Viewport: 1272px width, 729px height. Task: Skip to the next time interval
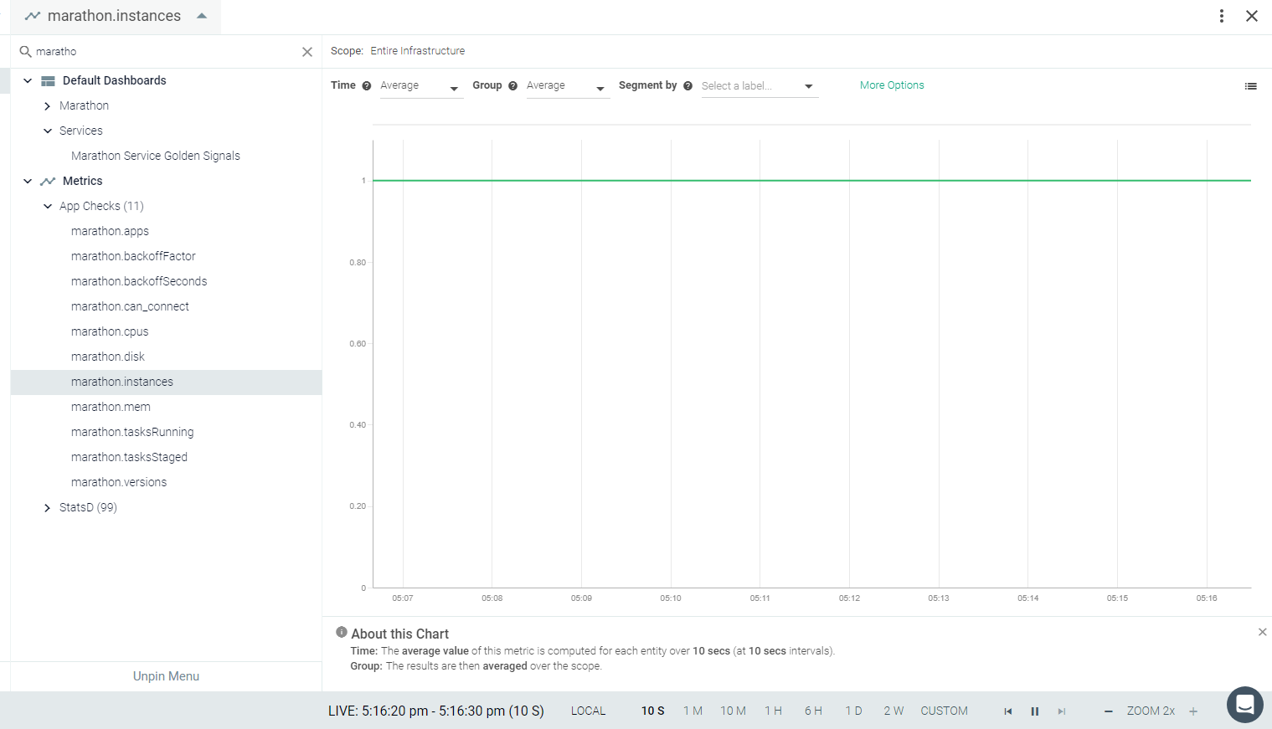[x=1062, y=711]
